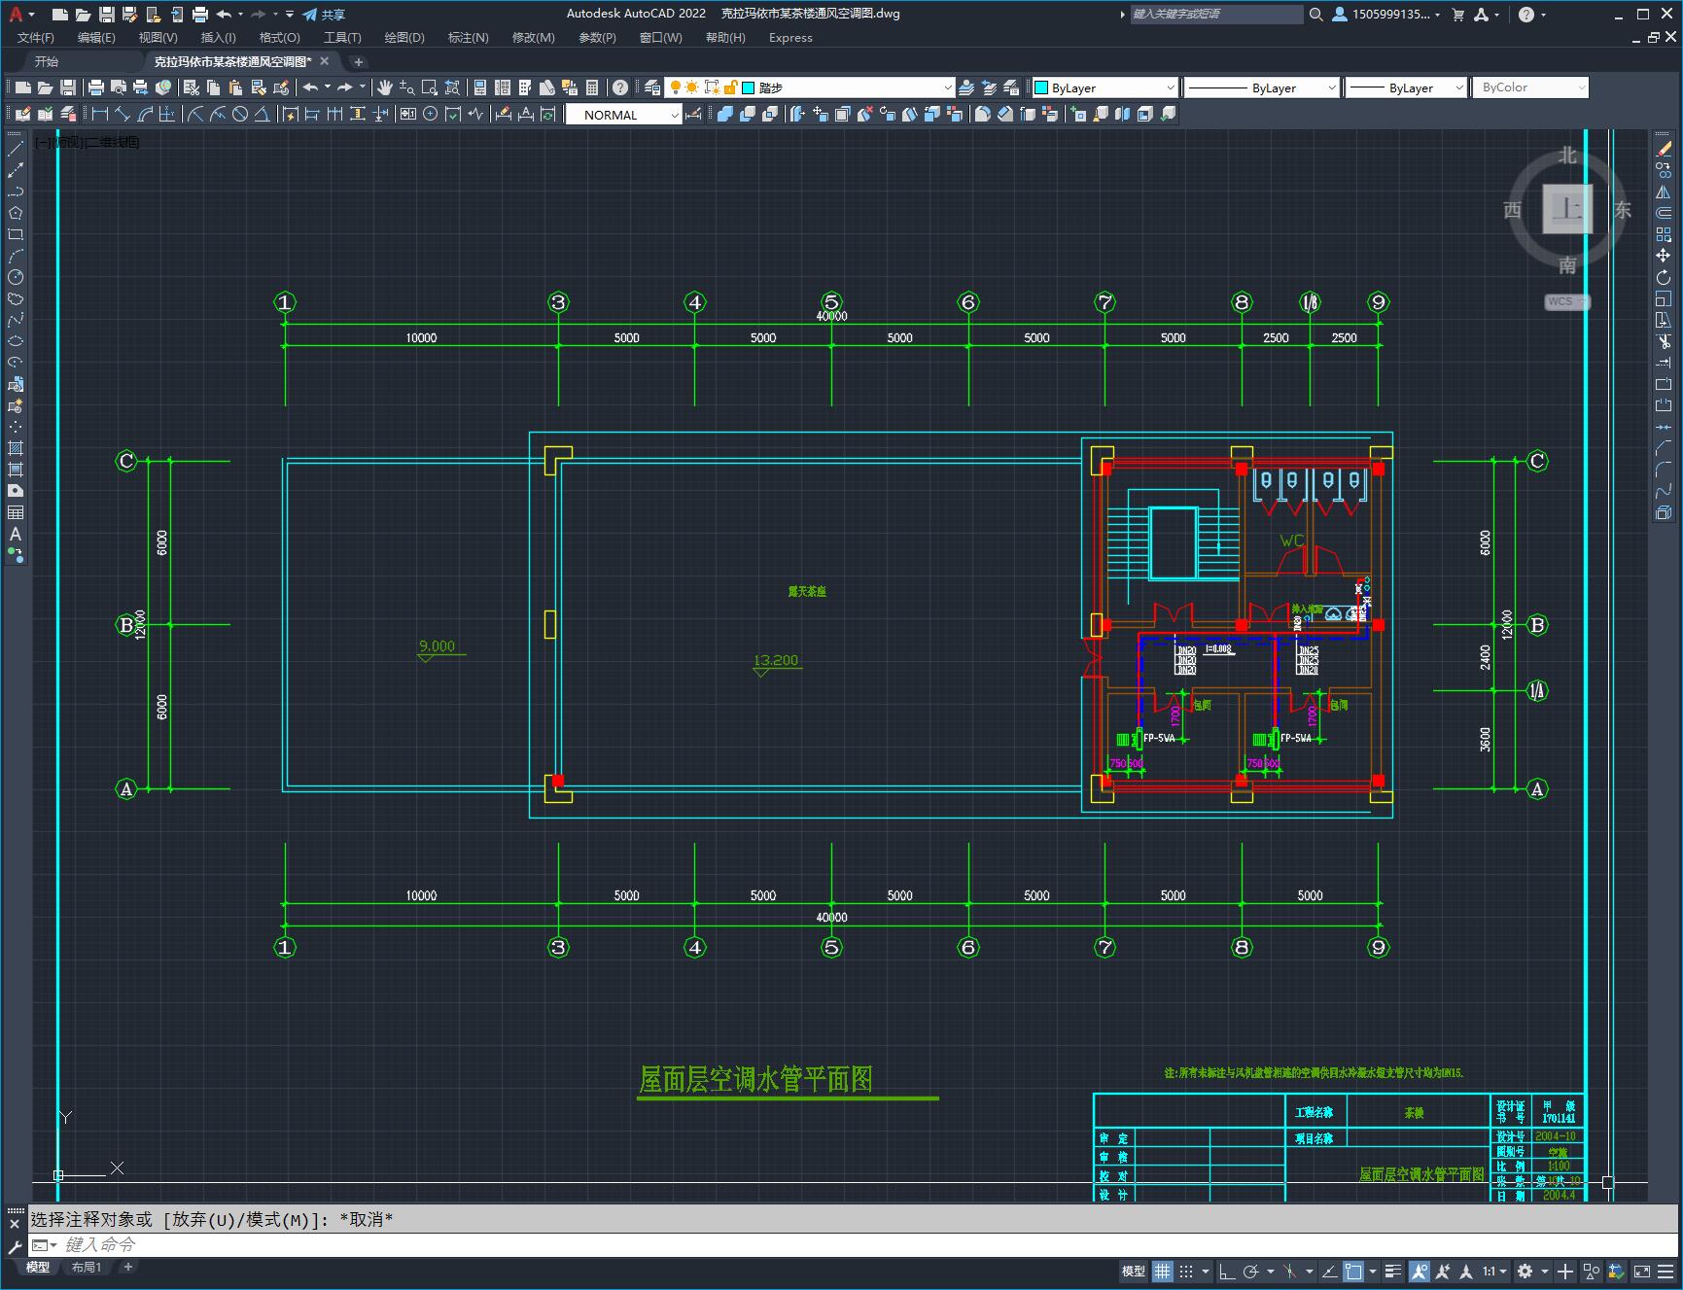Toggle lineweight display in status bar

1393,1272
